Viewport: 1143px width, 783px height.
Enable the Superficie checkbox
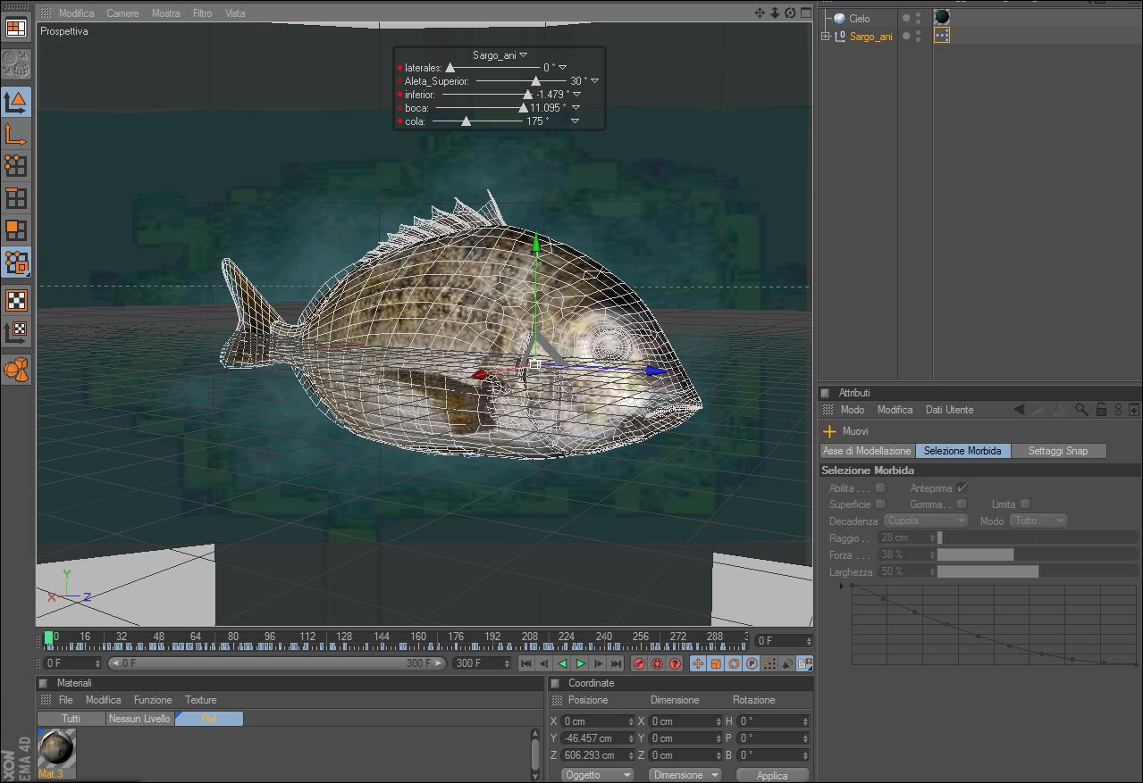[x=880, y=504]
